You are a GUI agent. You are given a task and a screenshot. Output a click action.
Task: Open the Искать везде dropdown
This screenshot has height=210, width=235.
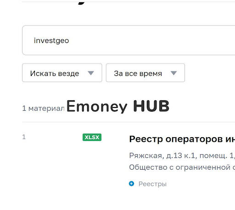pos(62,73)
